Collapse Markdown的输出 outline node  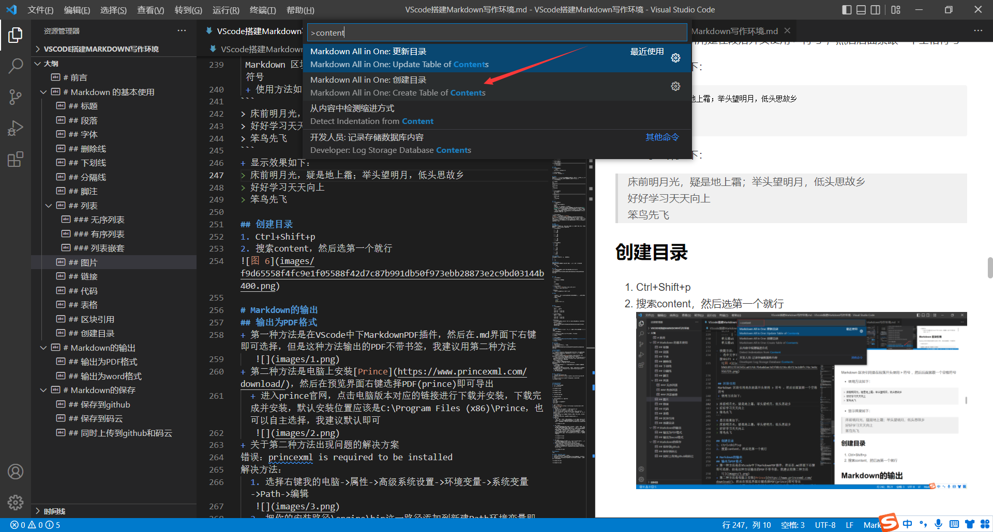coord(43,348)
